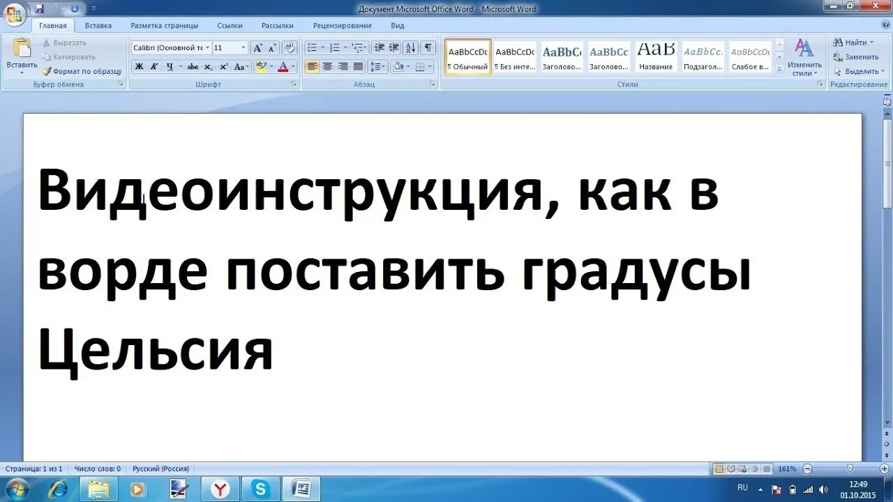Toggle italic К formatting
The image size is (893, 502).
click(153, 67)
